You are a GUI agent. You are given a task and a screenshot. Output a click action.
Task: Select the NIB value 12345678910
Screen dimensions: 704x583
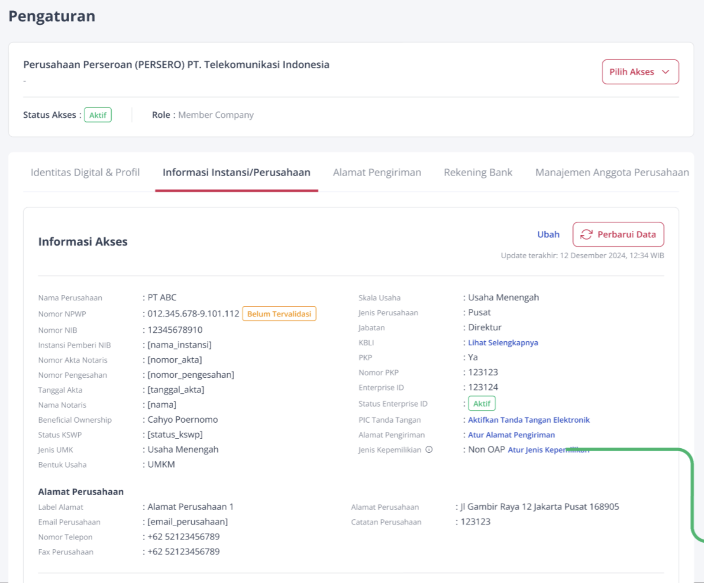click(x=175, y=330)
